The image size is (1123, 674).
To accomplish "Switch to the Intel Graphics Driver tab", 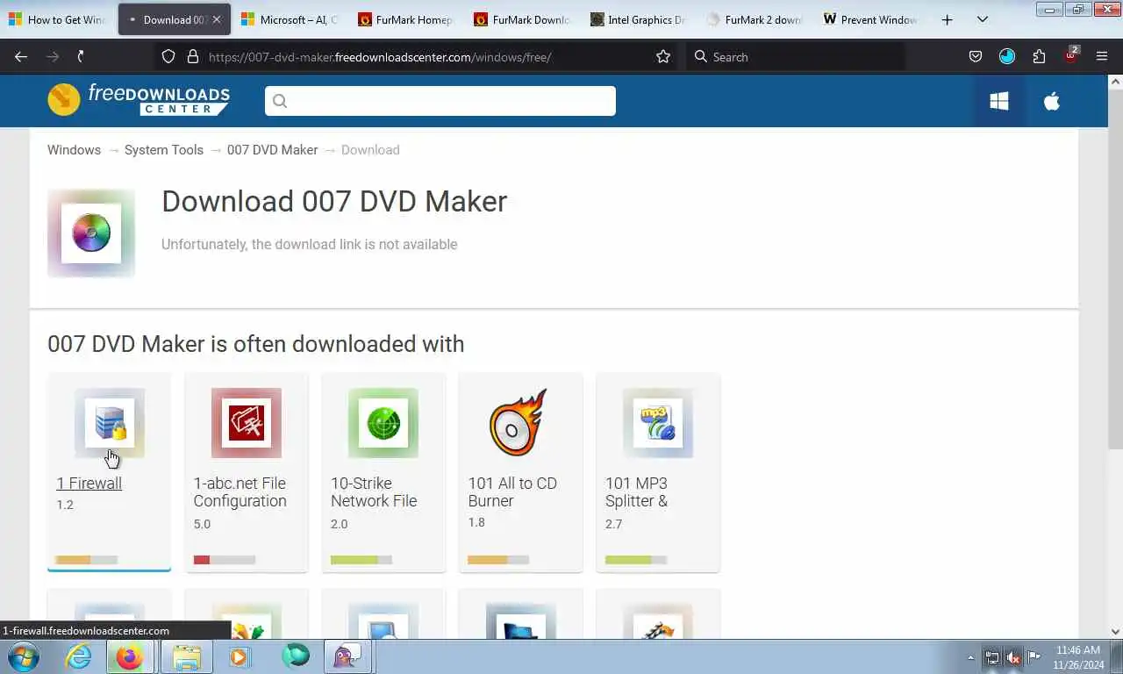I will click(637, 19).
